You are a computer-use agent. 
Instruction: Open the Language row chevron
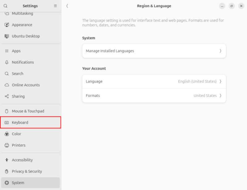pyautogui.click(x=220, y=81)
